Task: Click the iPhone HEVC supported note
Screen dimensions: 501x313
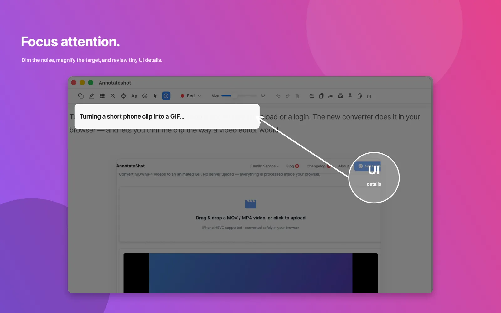Action: pyautogui.click(x=250, y=228)
